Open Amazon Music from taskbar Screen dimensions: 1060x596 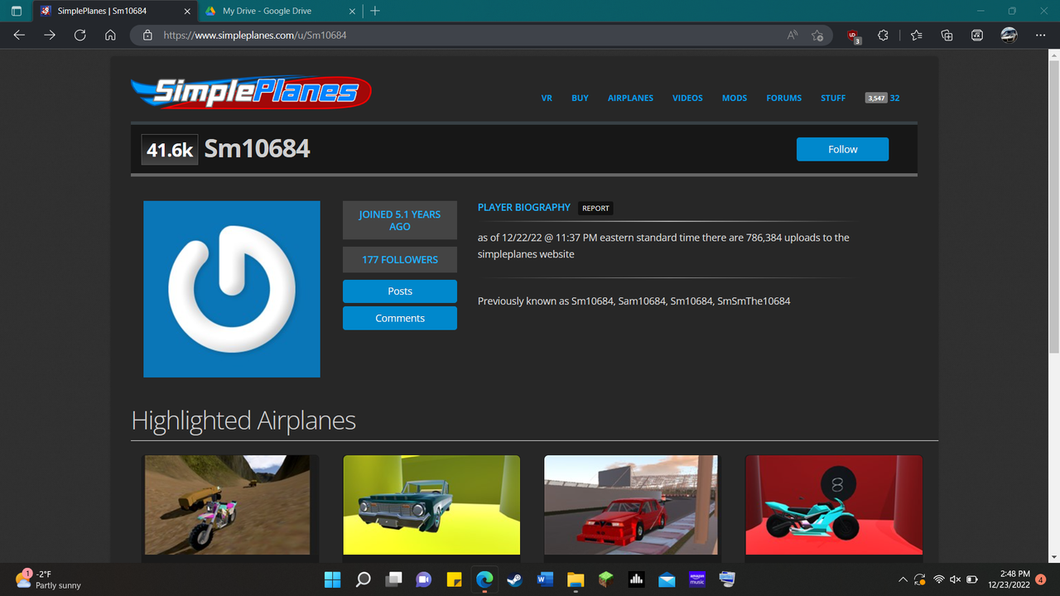[696, 579]
